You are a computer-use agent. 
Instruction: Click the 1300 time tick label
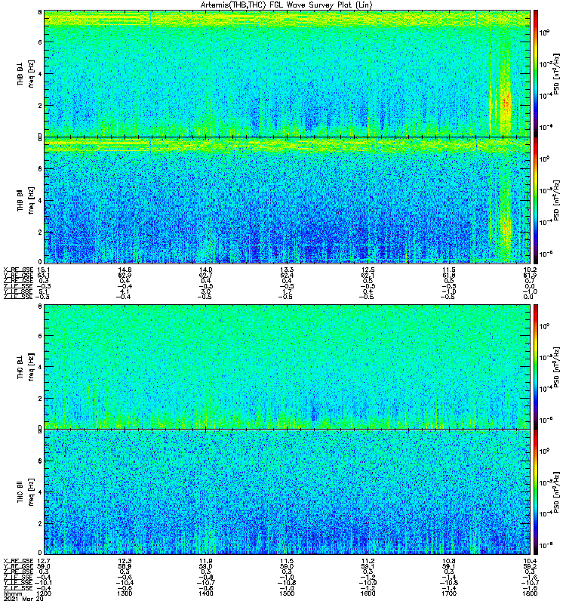pos(125,593)
